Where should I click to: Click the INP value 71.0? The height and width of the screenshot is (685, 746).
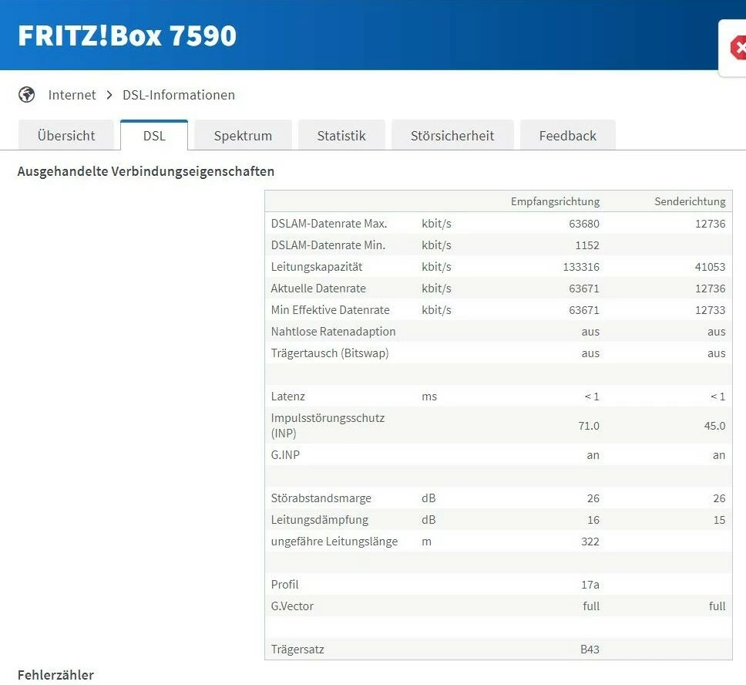coord(589,426)
